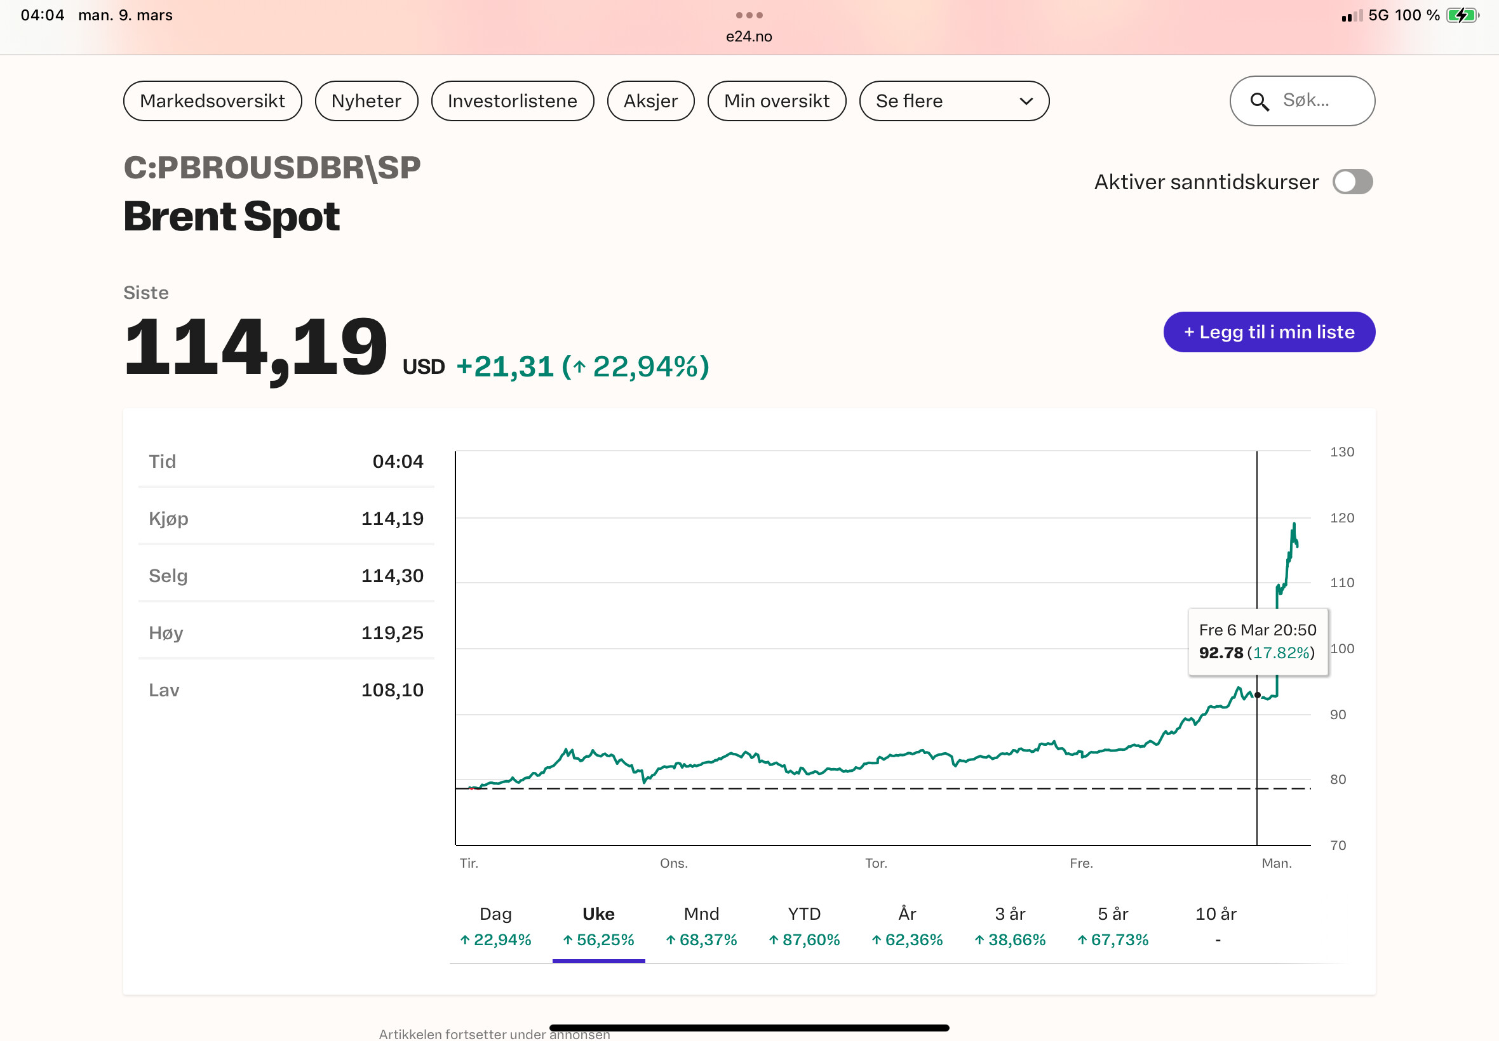Tap the battery charging icon in status bar
This screenshot has width=1499, height=1041.
tap(1462, 15)
